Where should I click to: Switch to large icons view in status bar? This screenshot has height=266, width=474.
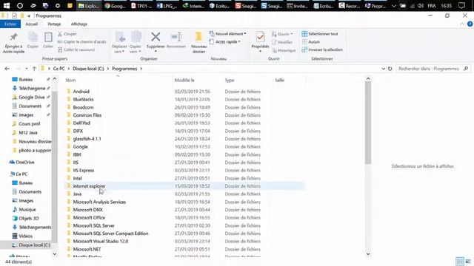468,262
